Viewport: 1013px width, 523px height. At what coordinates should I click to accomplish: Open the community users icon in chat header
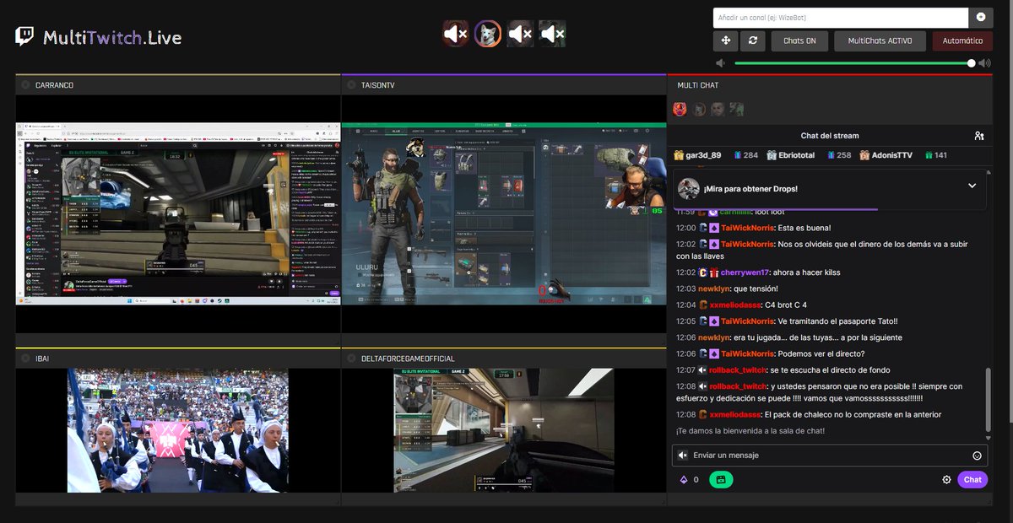pos(979,136)
